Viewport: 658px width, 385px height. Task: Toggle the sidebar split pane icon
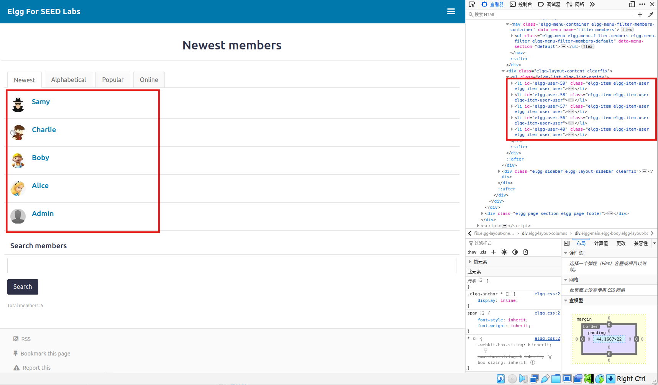coord(567,243)
